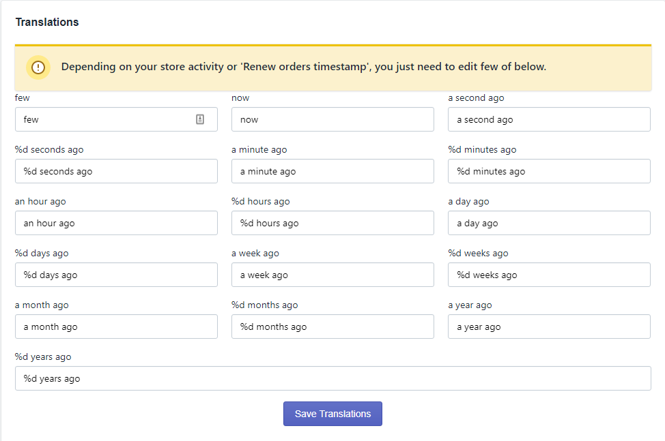Viewport: 665px width, 441px height.
Task: Edit the 'a second ago' input field
Action: pyautogui.click(x=549, y=119)
